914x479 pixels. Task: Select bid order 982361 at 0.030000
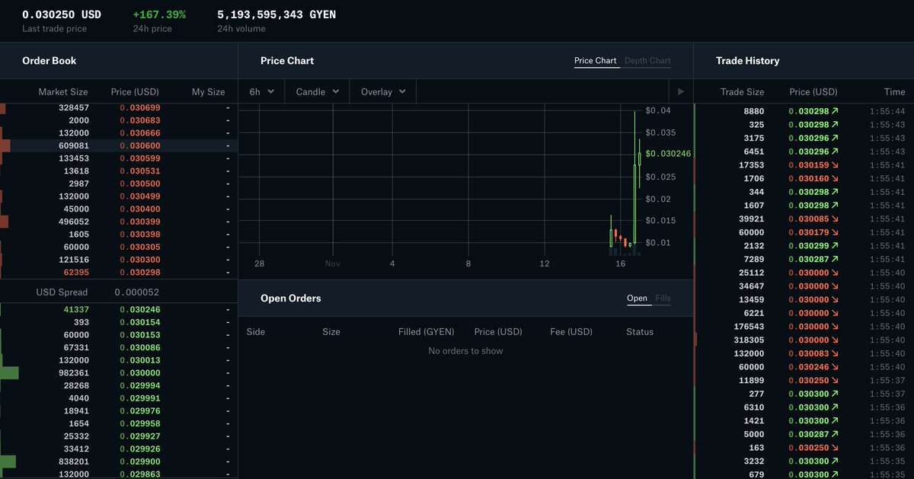[119, 373]
